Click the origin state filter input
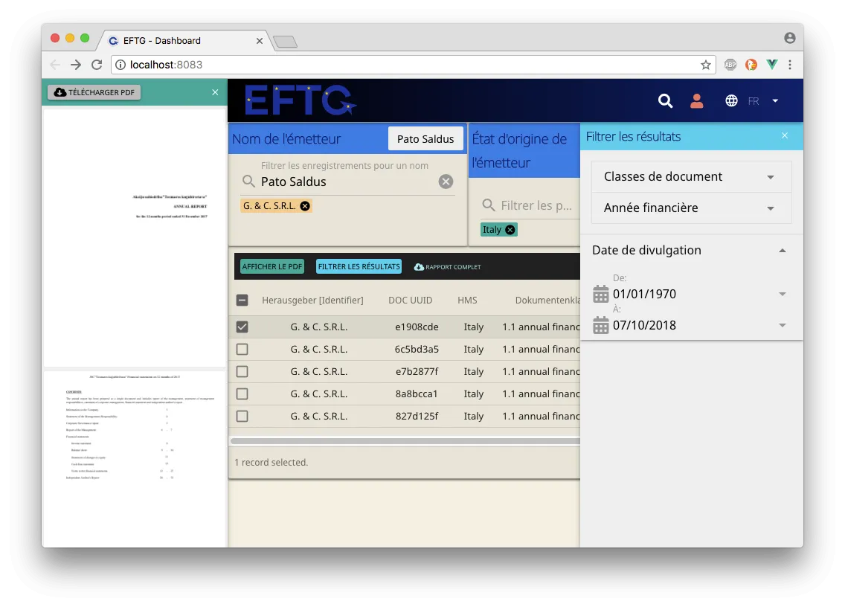Viewport: 845px width, 607px height. [537, 205]
